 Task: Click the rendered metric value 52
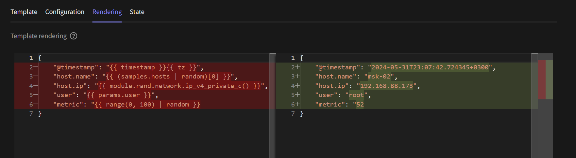tap(360, 105)
